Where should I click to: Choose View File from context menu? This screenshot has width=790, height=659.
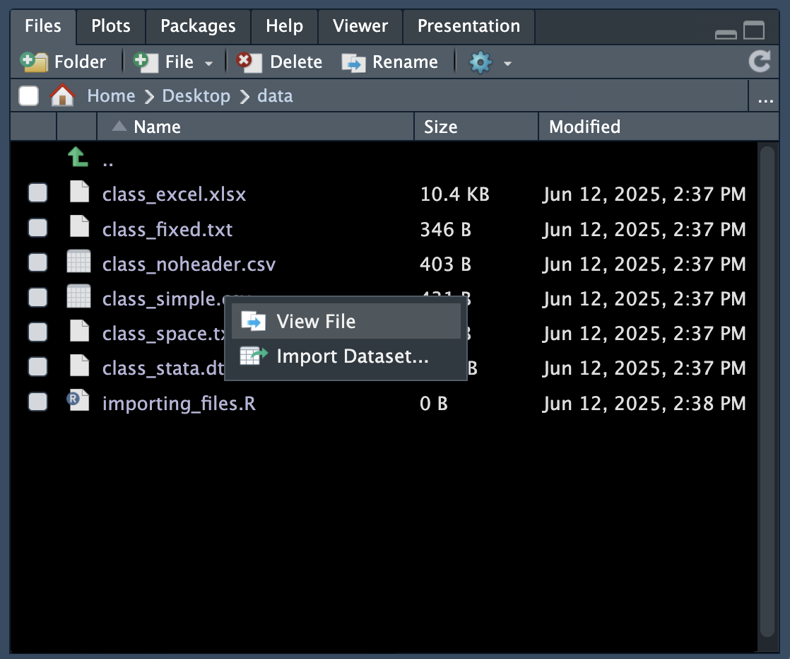tap(315, 322)
